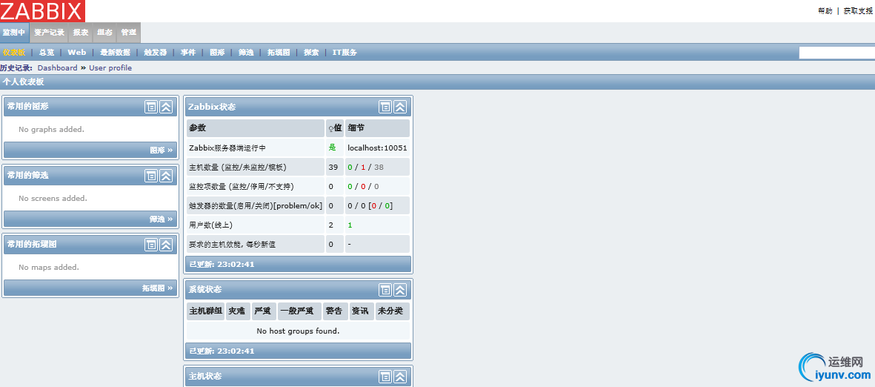This screenshot has height=387, width=875.
Task: Click the 图形 » link in favourite graphs
Action: [x=162, y=150]
